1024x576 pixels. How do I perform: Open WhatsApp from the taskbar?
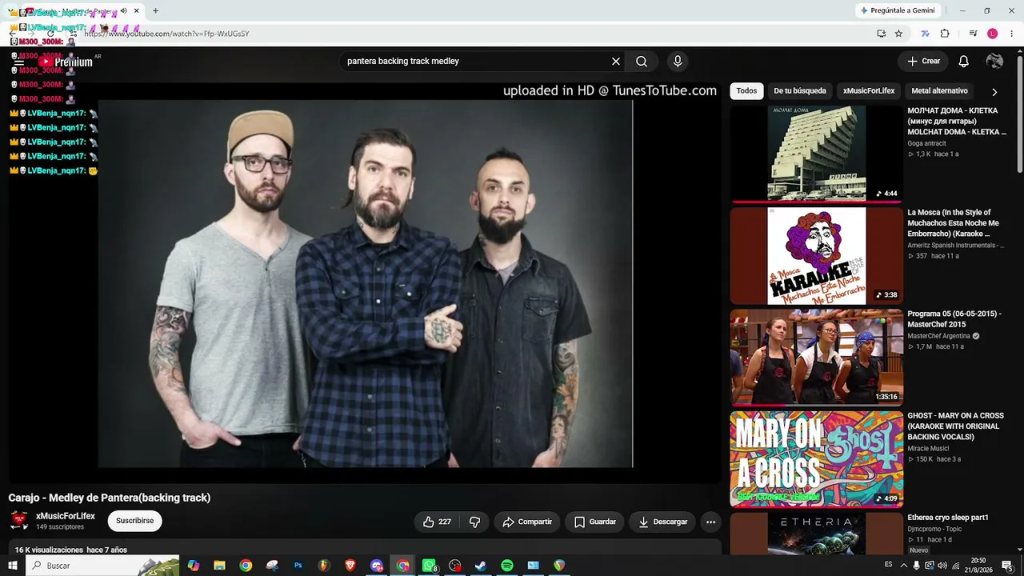tap(429, 566)
